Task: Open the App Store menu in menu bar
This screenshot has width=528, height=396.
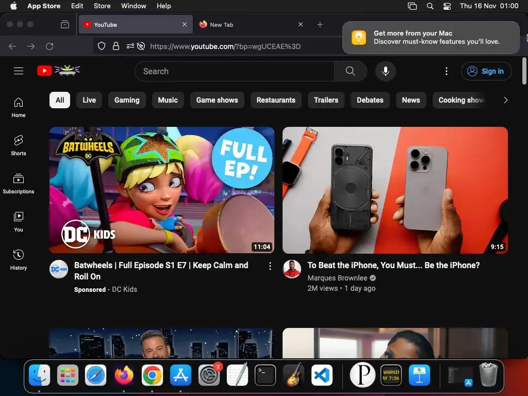Action: [44, 6]
